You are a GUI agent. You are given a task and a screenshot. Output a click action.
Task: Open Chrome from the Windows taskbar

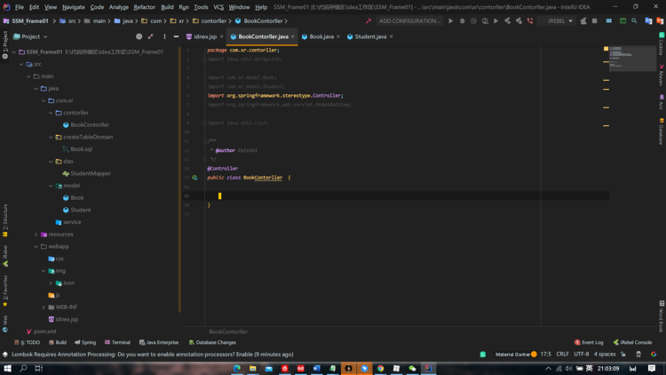pyautogui.click(x=381, y=368)
